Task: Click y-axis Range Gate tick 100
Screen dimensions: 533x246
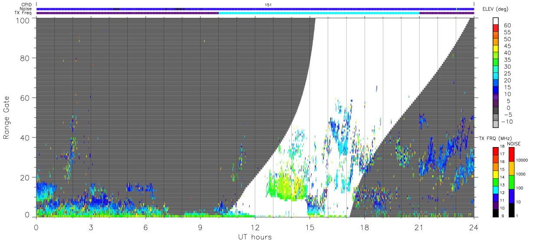Action: tap(23, 20)
